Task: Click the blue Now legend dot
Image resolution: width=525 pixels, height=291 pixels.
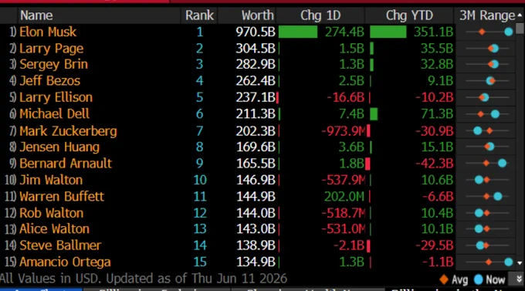Action: coord(479,279)
